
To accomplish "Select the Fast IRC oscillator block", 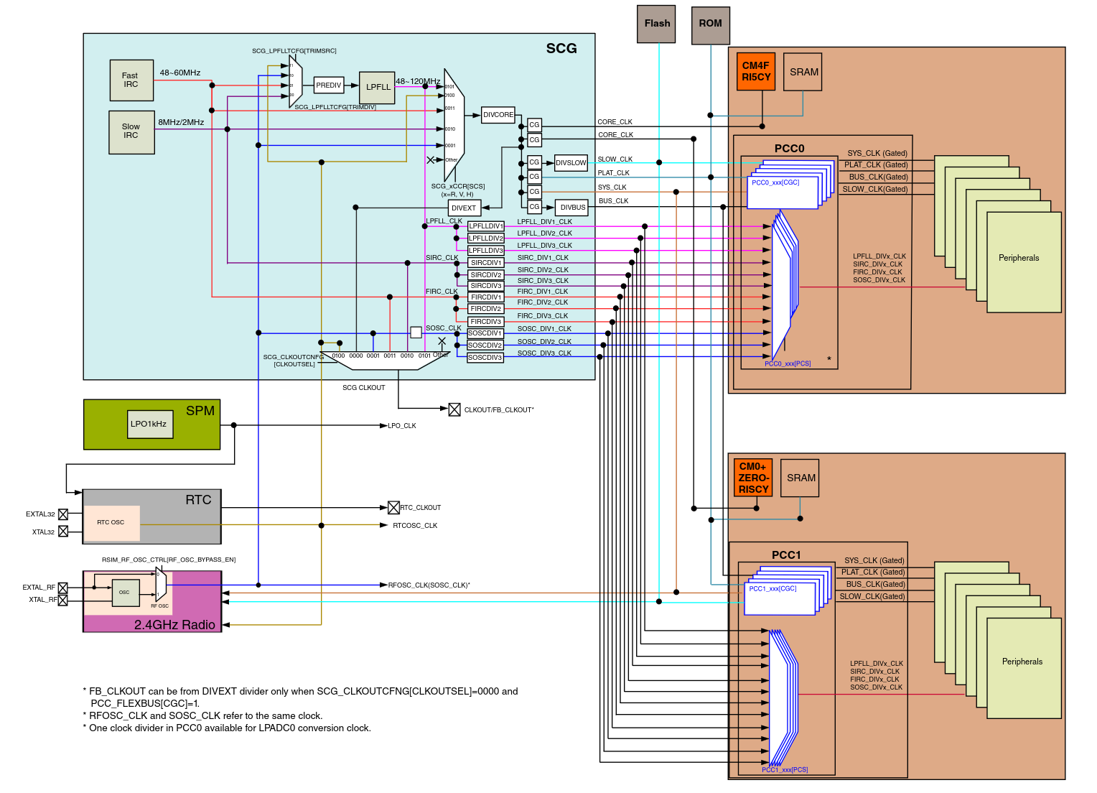I will coord(131,80).
